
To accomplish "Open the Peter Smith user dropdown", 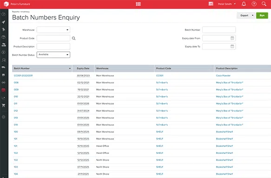I will click(x=227, y=4).
